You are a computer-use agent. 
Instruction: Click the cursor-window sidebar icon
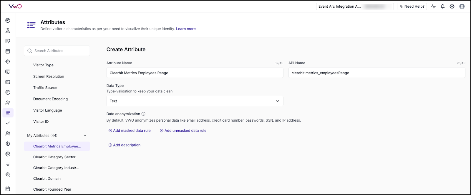coord(8,41)
